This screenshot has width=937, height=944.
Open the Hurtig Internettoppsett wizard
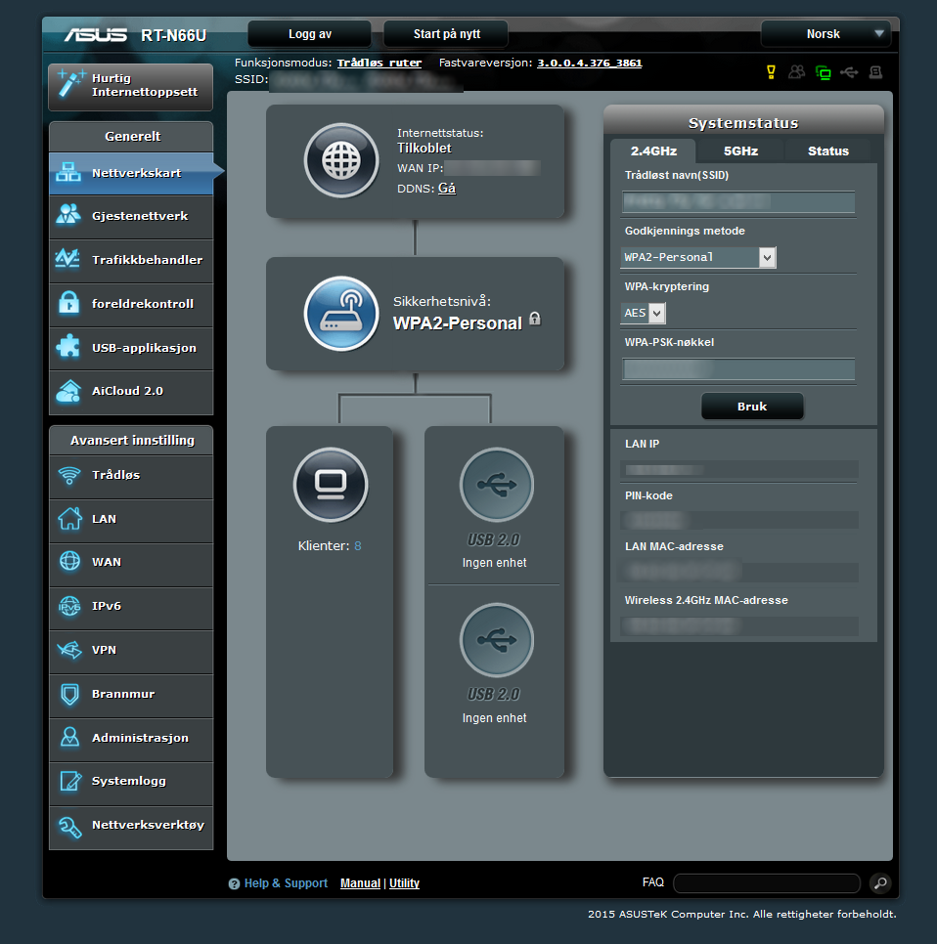point(131,87)
